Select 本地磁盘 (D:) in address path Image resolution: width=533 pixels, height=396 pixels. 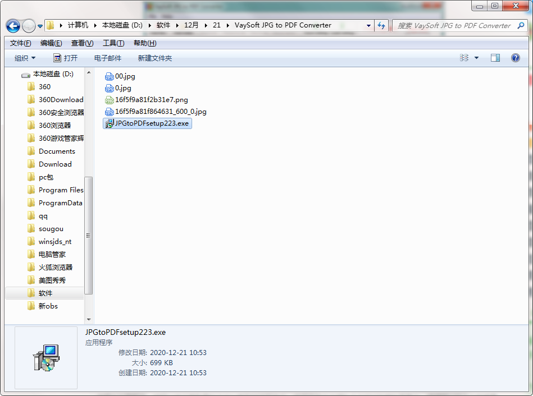122,25
